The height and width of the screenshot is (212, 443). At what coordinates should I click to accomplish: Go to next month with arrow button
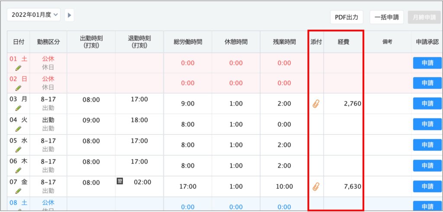pyautogui.click(x=69, y=15)
